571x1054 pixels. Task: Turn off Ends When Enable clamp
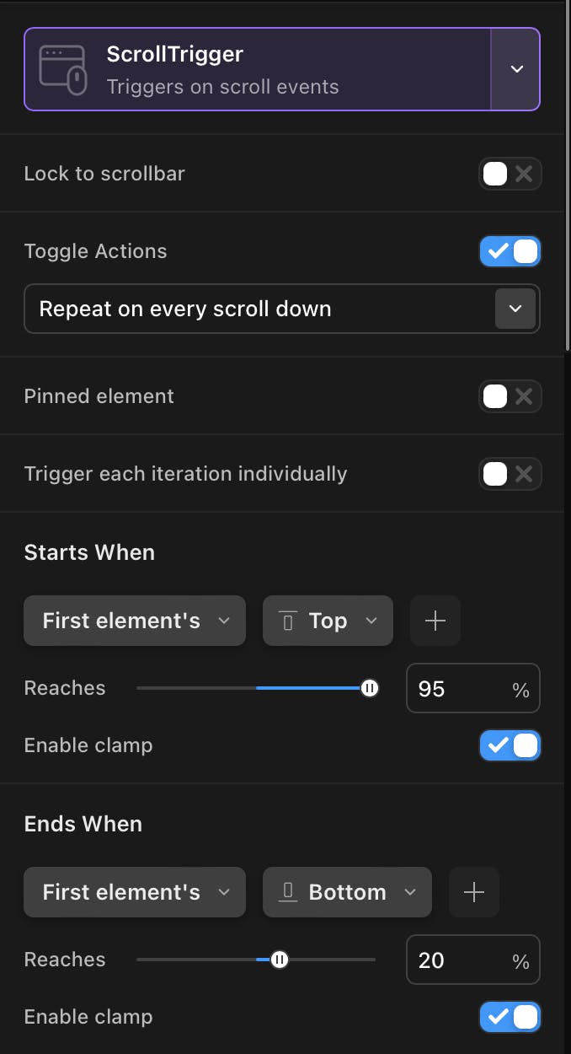click(510, 1017)
